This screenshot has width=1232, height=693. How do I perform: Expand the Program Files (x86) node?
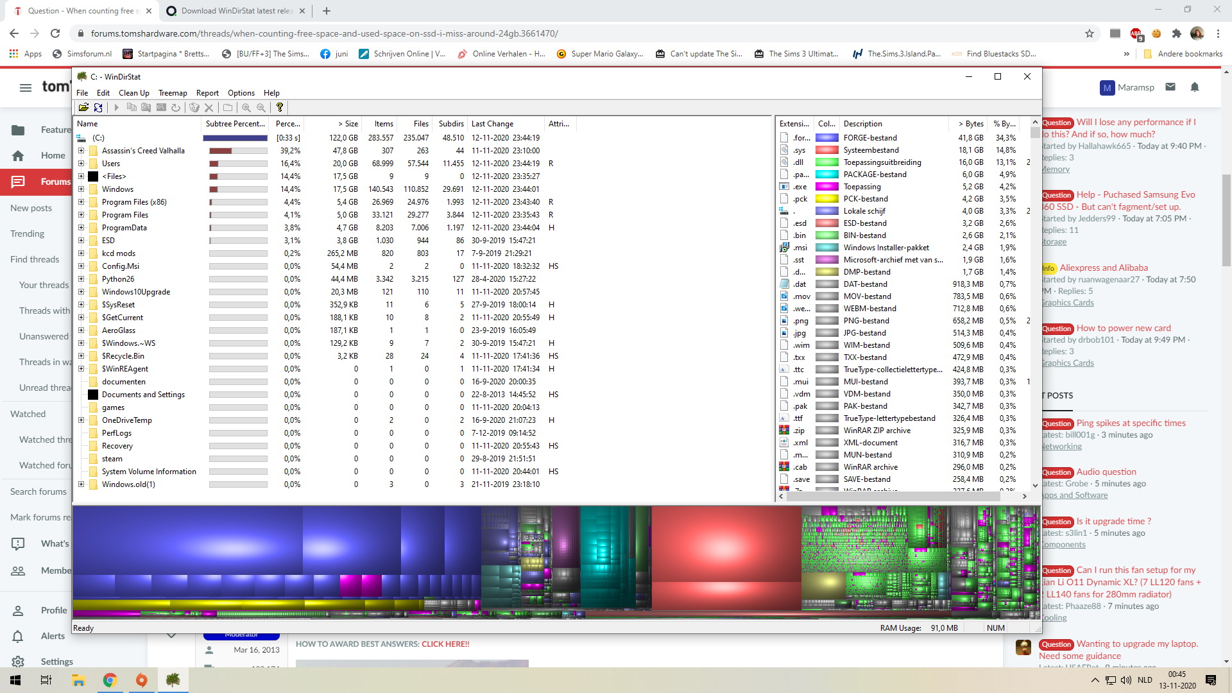click(81, 202)
